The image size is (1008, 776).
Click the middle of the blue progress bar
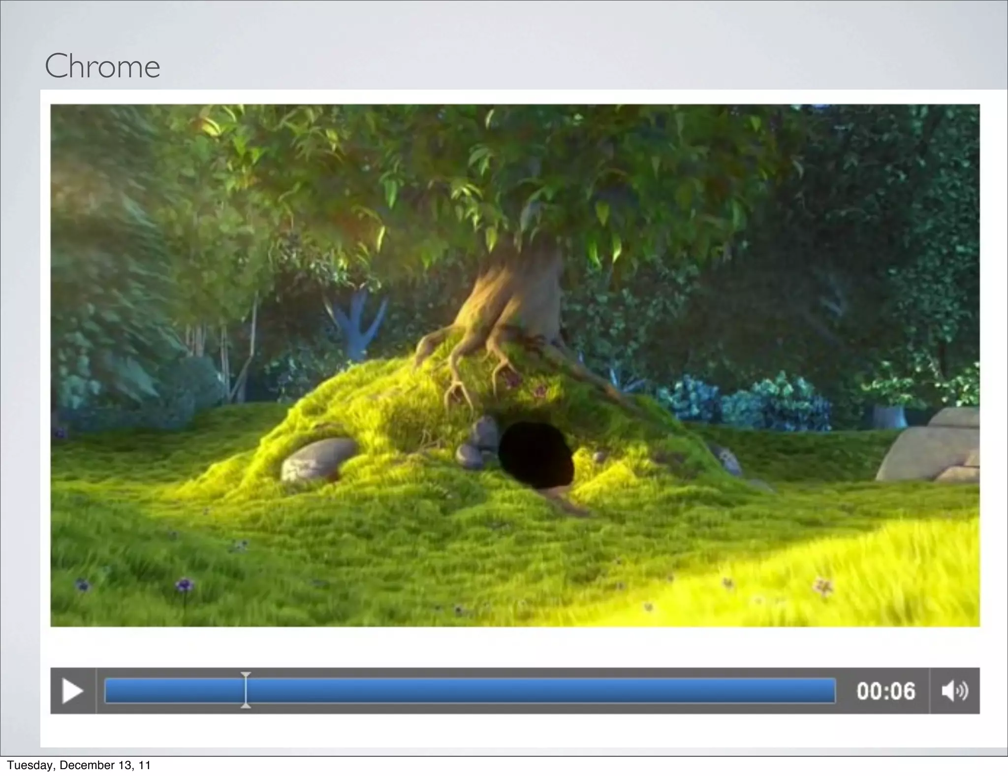coord(470,690)
